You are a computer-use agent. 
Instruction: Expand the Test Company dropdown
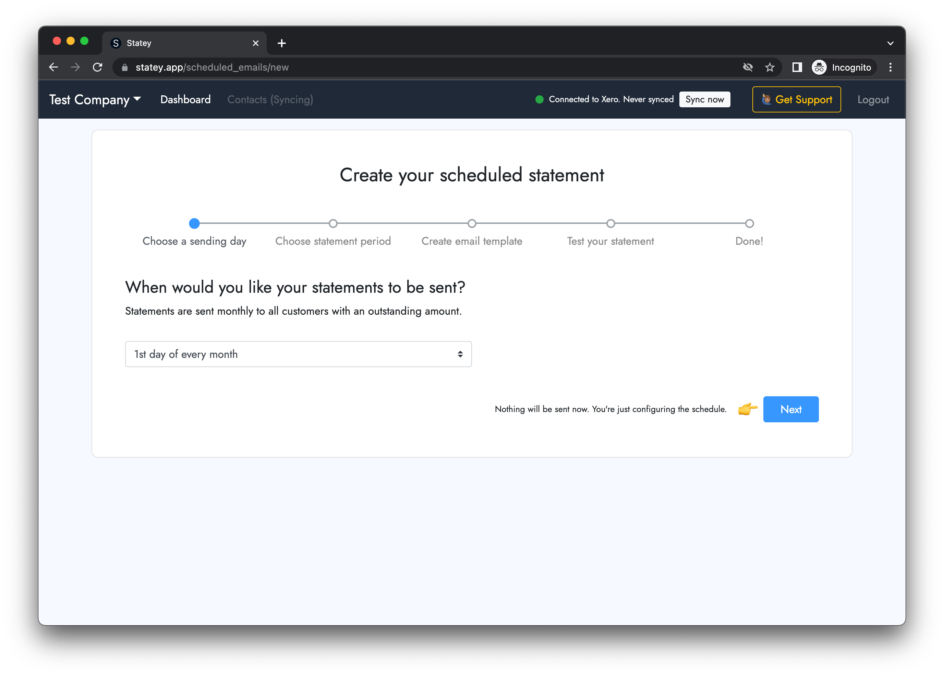point(95,99)
